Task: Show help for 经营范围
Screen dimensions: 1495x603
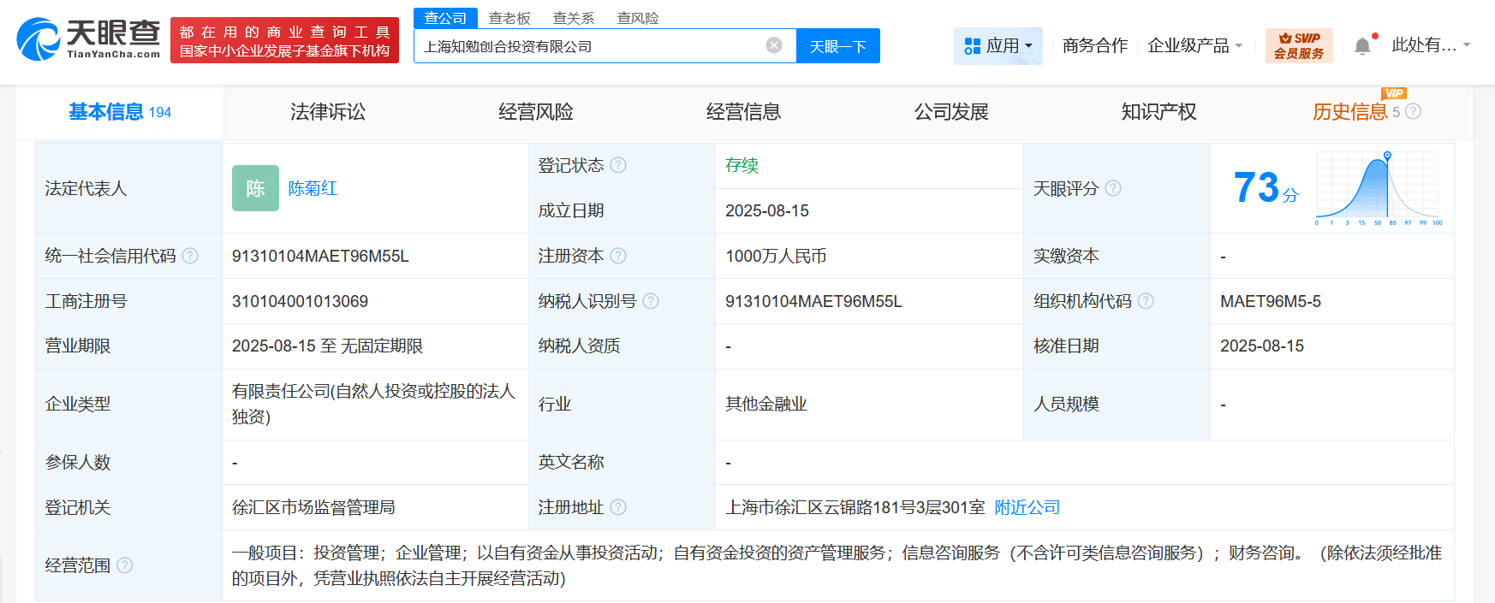Action: tap(125, 565)
